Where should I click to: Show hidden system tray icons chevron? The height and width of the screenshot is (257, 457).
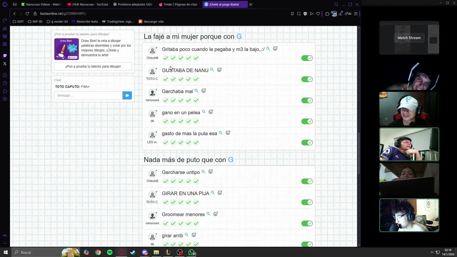pos(432,252)
